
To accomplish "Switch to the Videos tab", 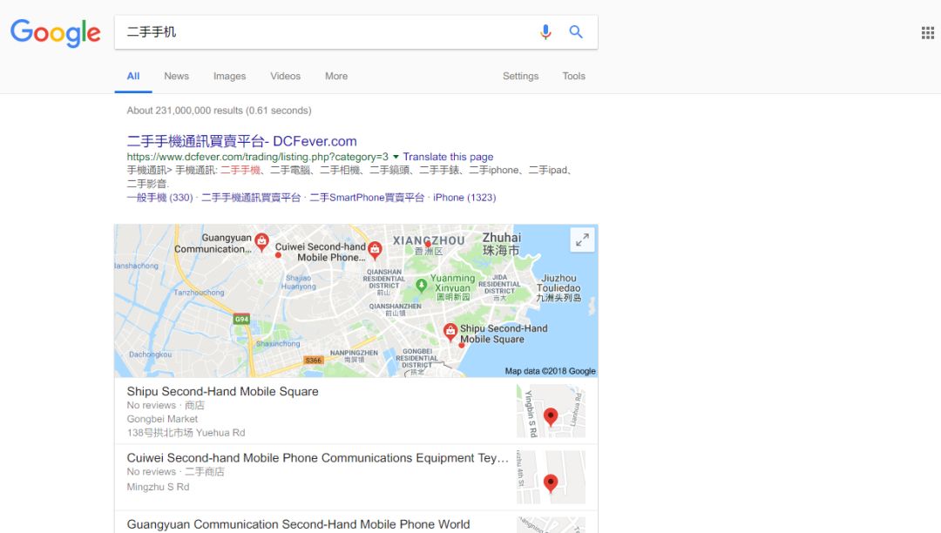I will (285, 76).
